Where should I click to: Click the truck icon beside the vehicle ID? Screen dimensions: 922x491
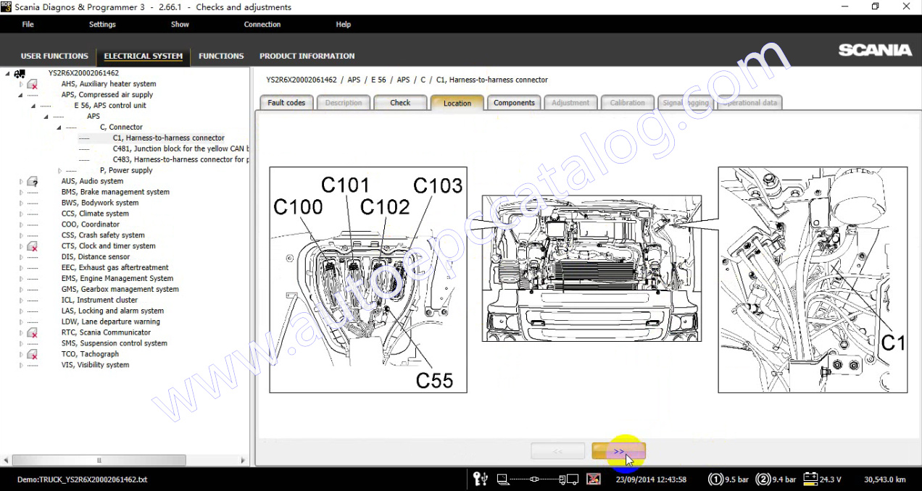(x=20, y=73)
